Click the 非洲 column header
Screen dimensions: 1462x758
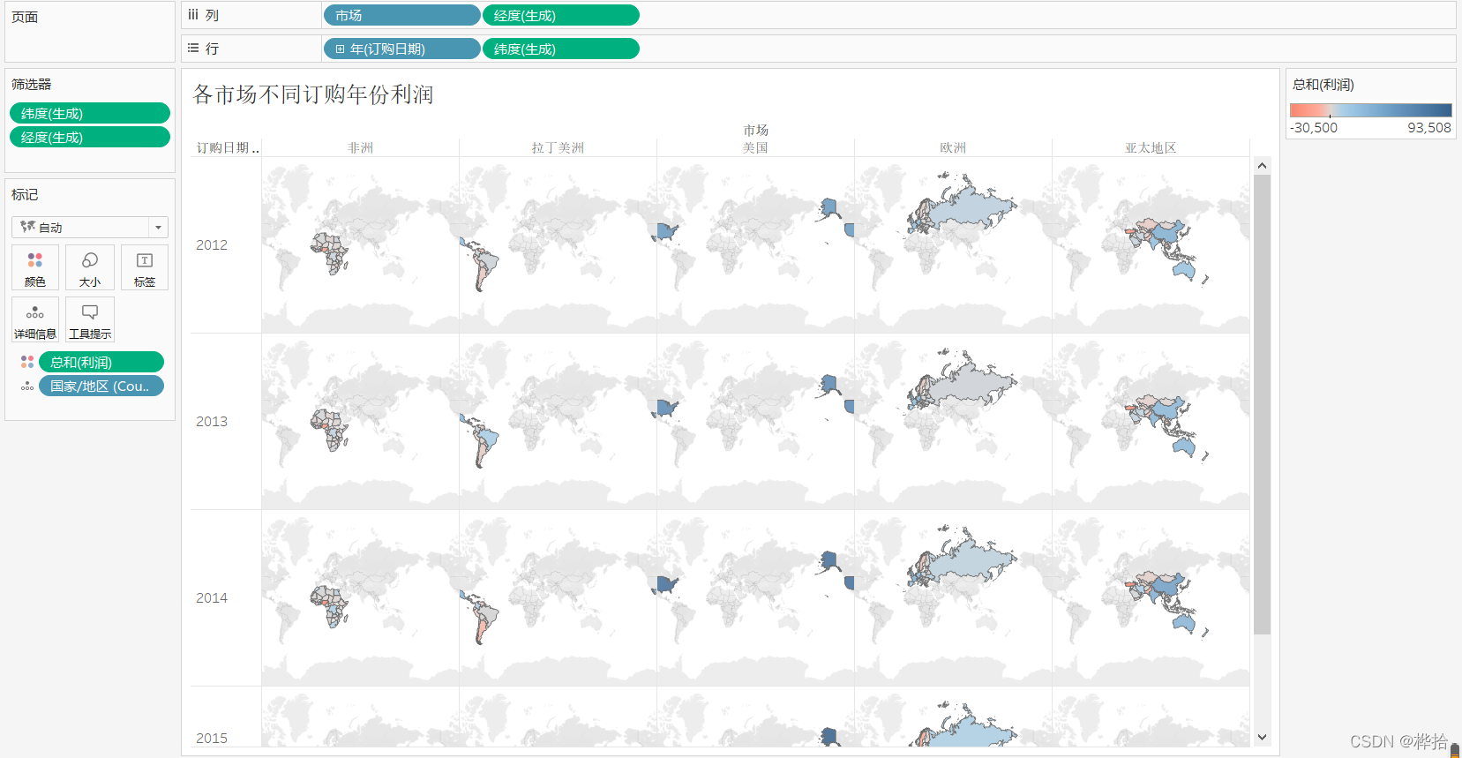click(x=360, y=148)
